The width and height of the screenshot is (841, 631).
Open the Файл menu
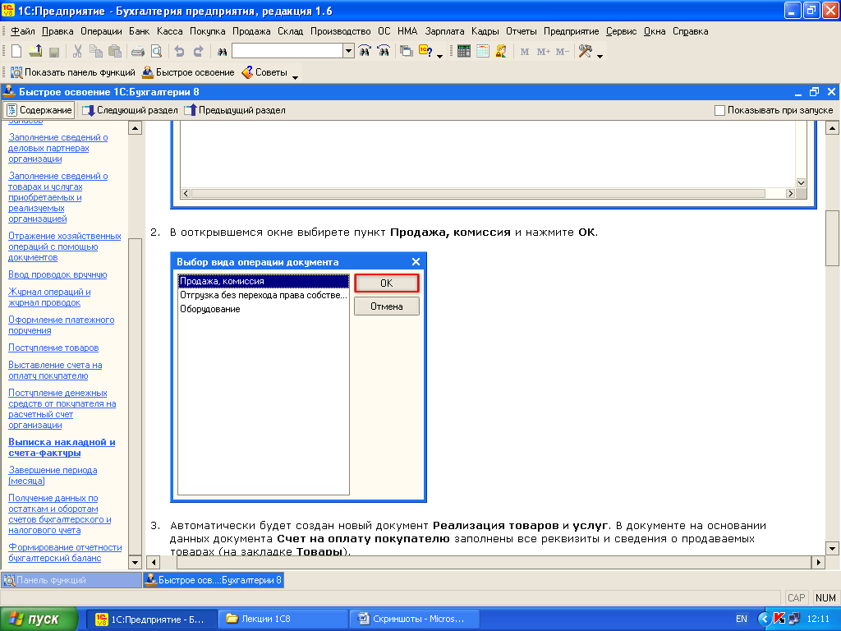point(22,31)
